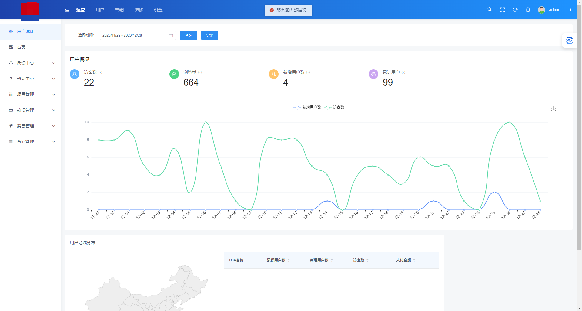This screenshot has width=582, height=311.
Task: Click the 664 浏览量 value
Action: pos(191,82)
